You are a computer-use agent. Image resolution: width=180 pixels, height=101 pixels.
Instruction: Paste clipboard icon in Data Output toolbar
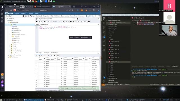pyautogui.click(x=44, y=56)
